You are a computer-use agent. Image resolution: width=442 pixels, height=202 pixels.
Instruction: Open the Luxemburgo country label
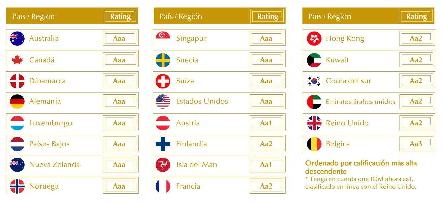click(50, 123)
